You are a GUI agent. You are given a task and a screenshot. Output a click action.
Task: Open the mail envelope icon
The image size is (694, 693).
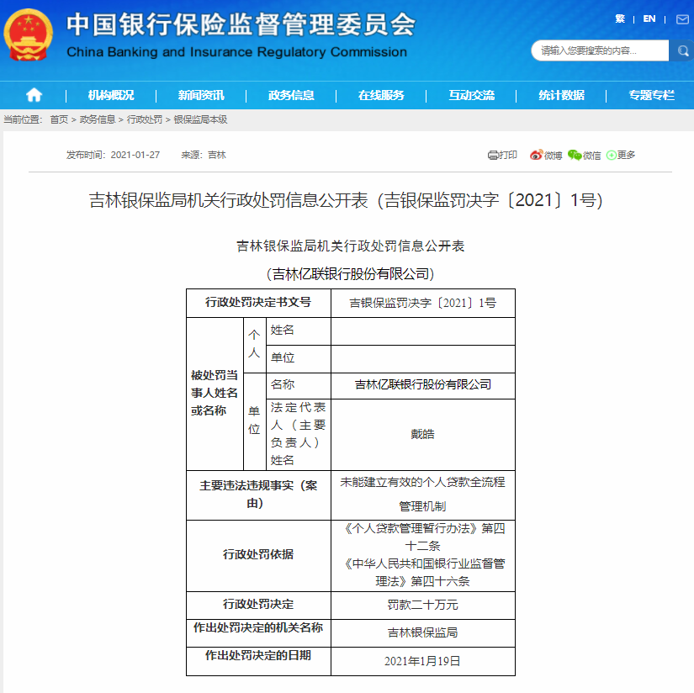[x=682, y=19]
